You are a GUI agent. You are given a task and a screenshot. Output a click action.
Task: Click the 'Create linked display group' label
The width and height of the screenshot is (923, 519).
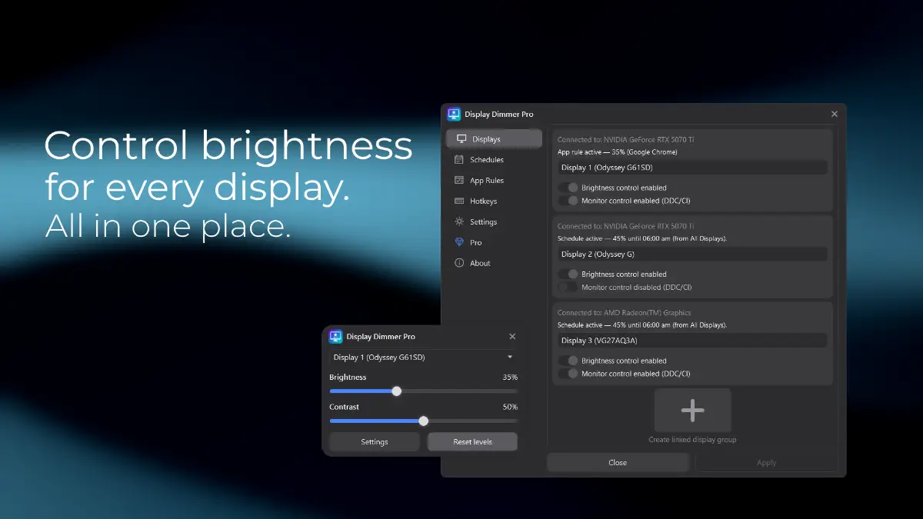pyautogui.click(x=692, y=440)
